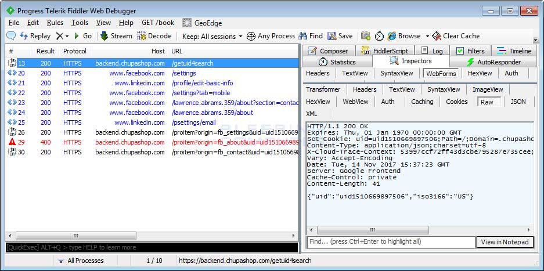
Task: Click View in Notepad button
Action: click(505, 242)
